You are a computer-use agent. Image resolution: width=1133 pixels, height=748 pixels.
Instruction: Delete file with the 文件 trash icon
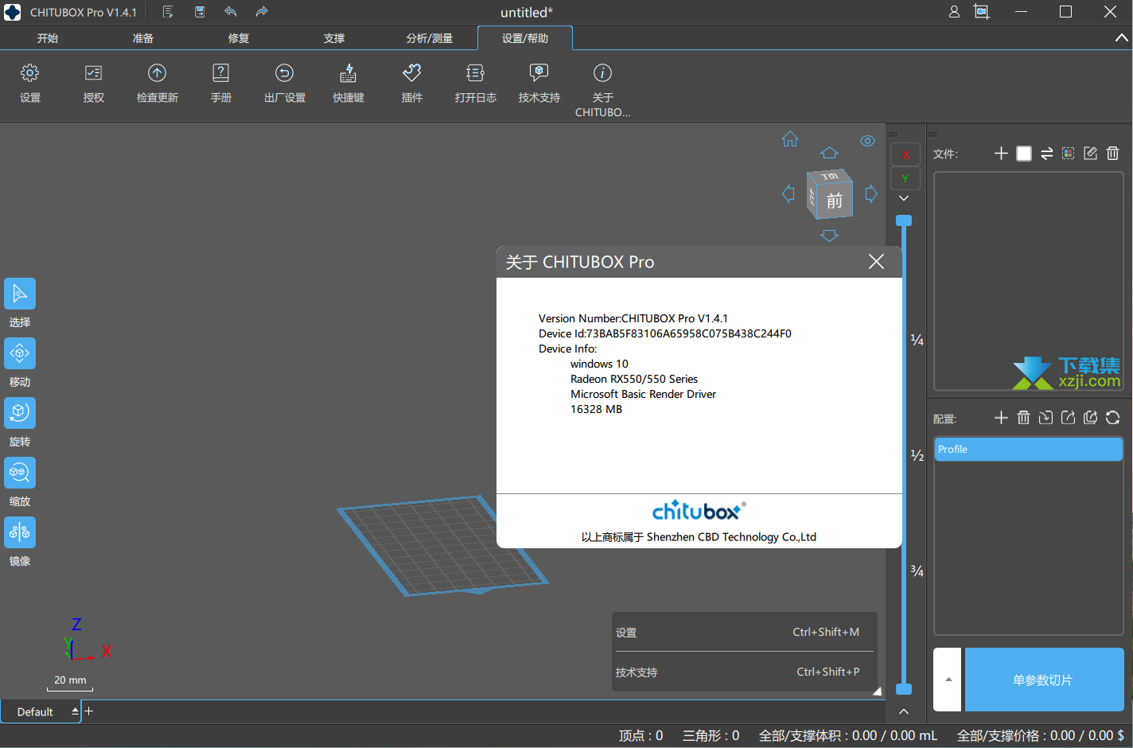tap(1113, 154)
